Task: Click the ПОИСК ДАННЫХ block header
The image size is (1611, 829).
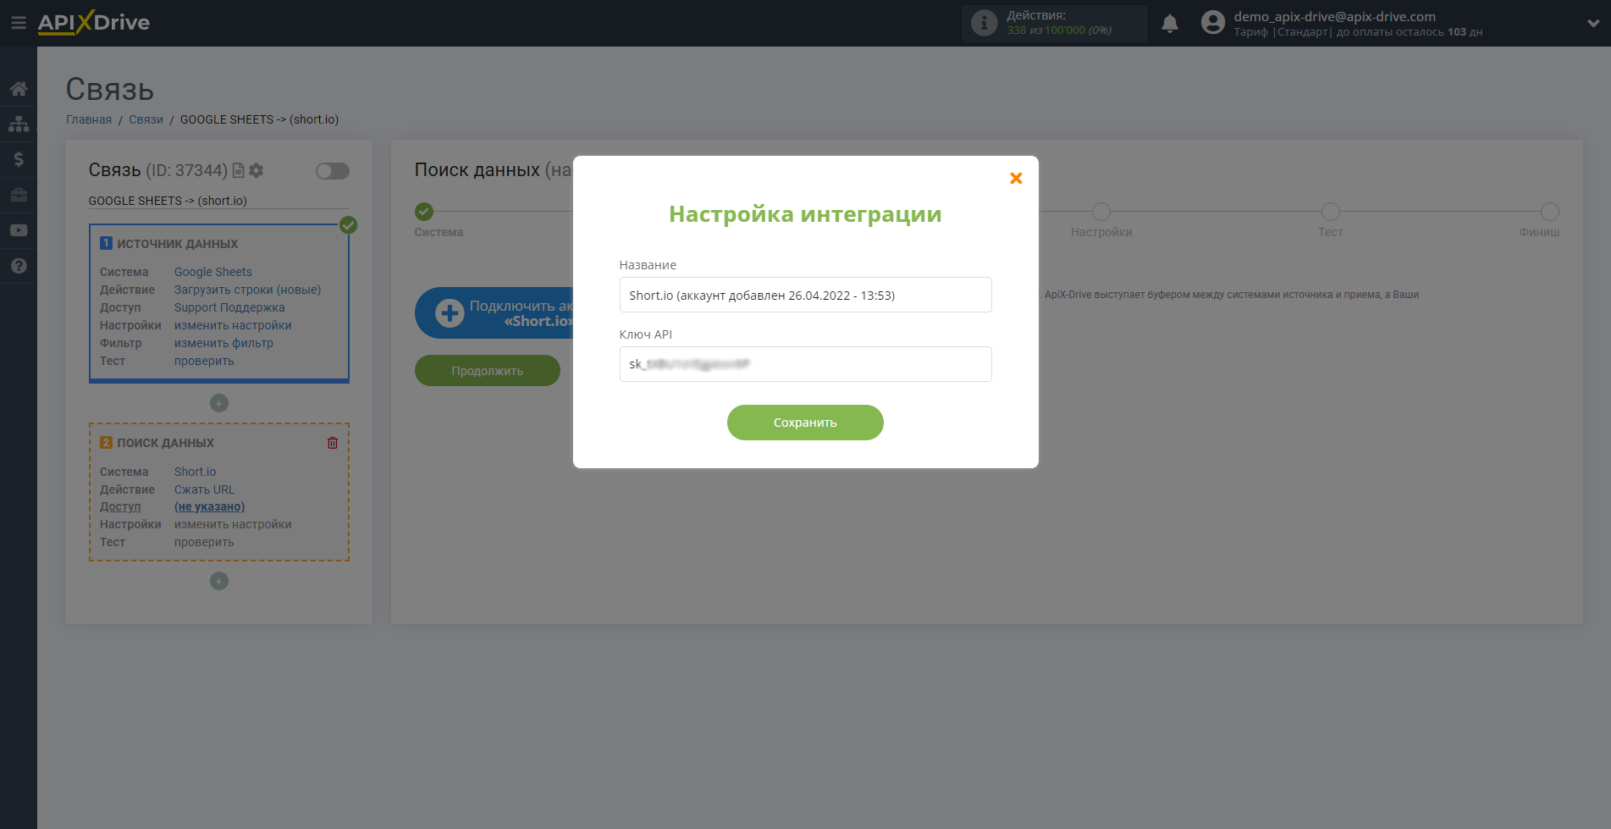Action: (165, 443)
